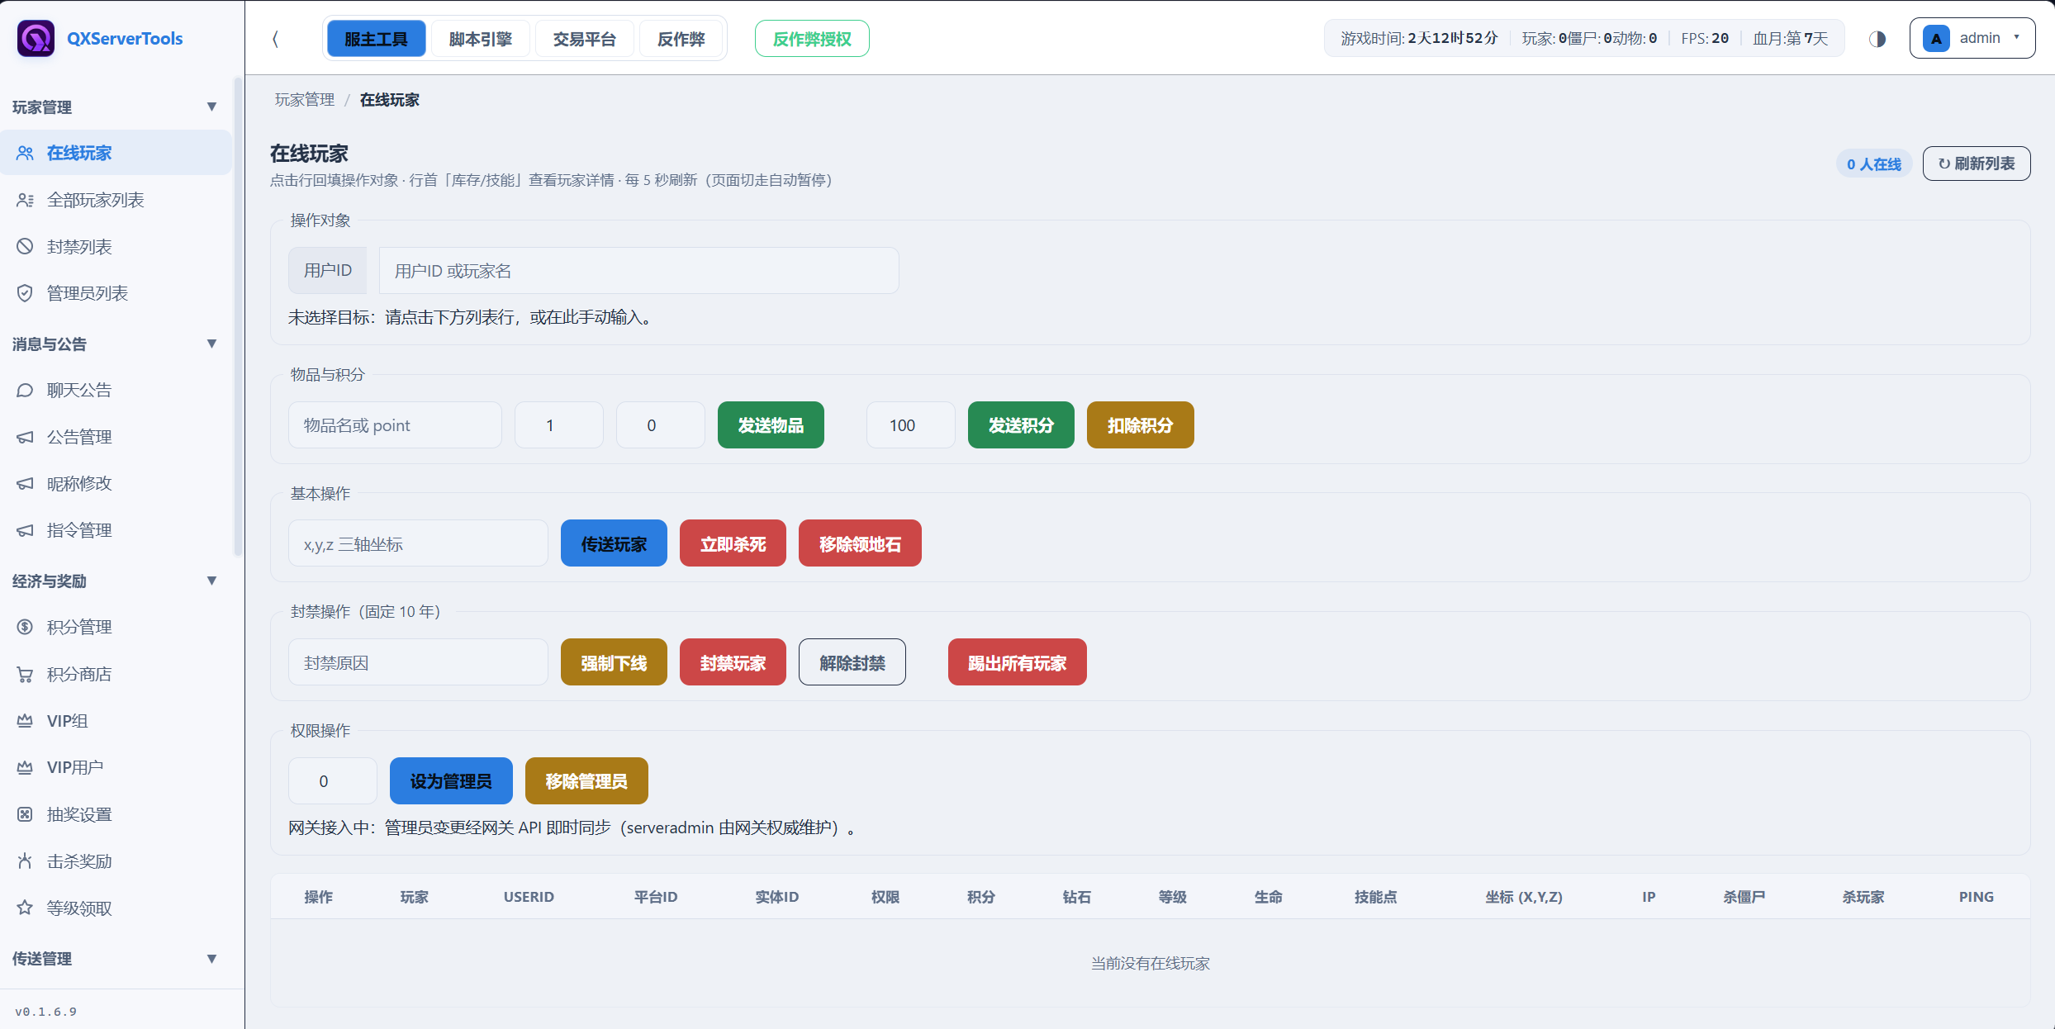
Task: Toggle the dark/light theme switch
Action: pos(1877,39)
